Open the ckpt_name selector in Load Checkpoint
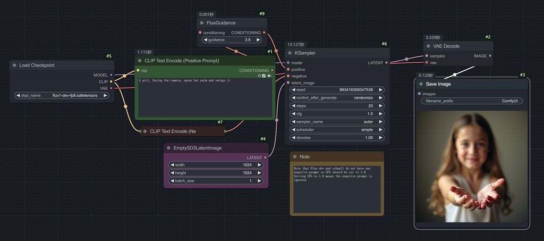 click(x=62, y=96)
